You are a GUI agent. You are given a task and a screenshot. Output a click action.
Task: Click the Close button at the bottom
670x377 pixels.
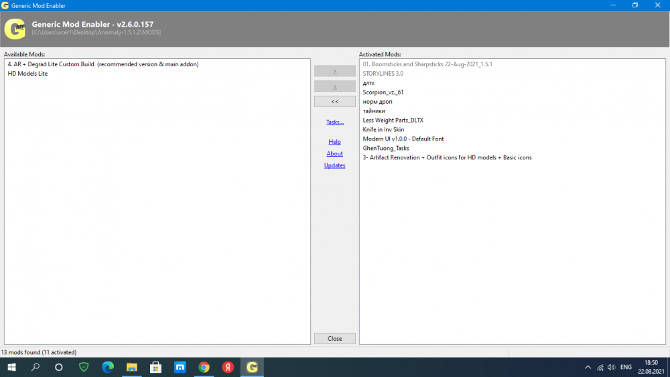click(x=335, y=339)
